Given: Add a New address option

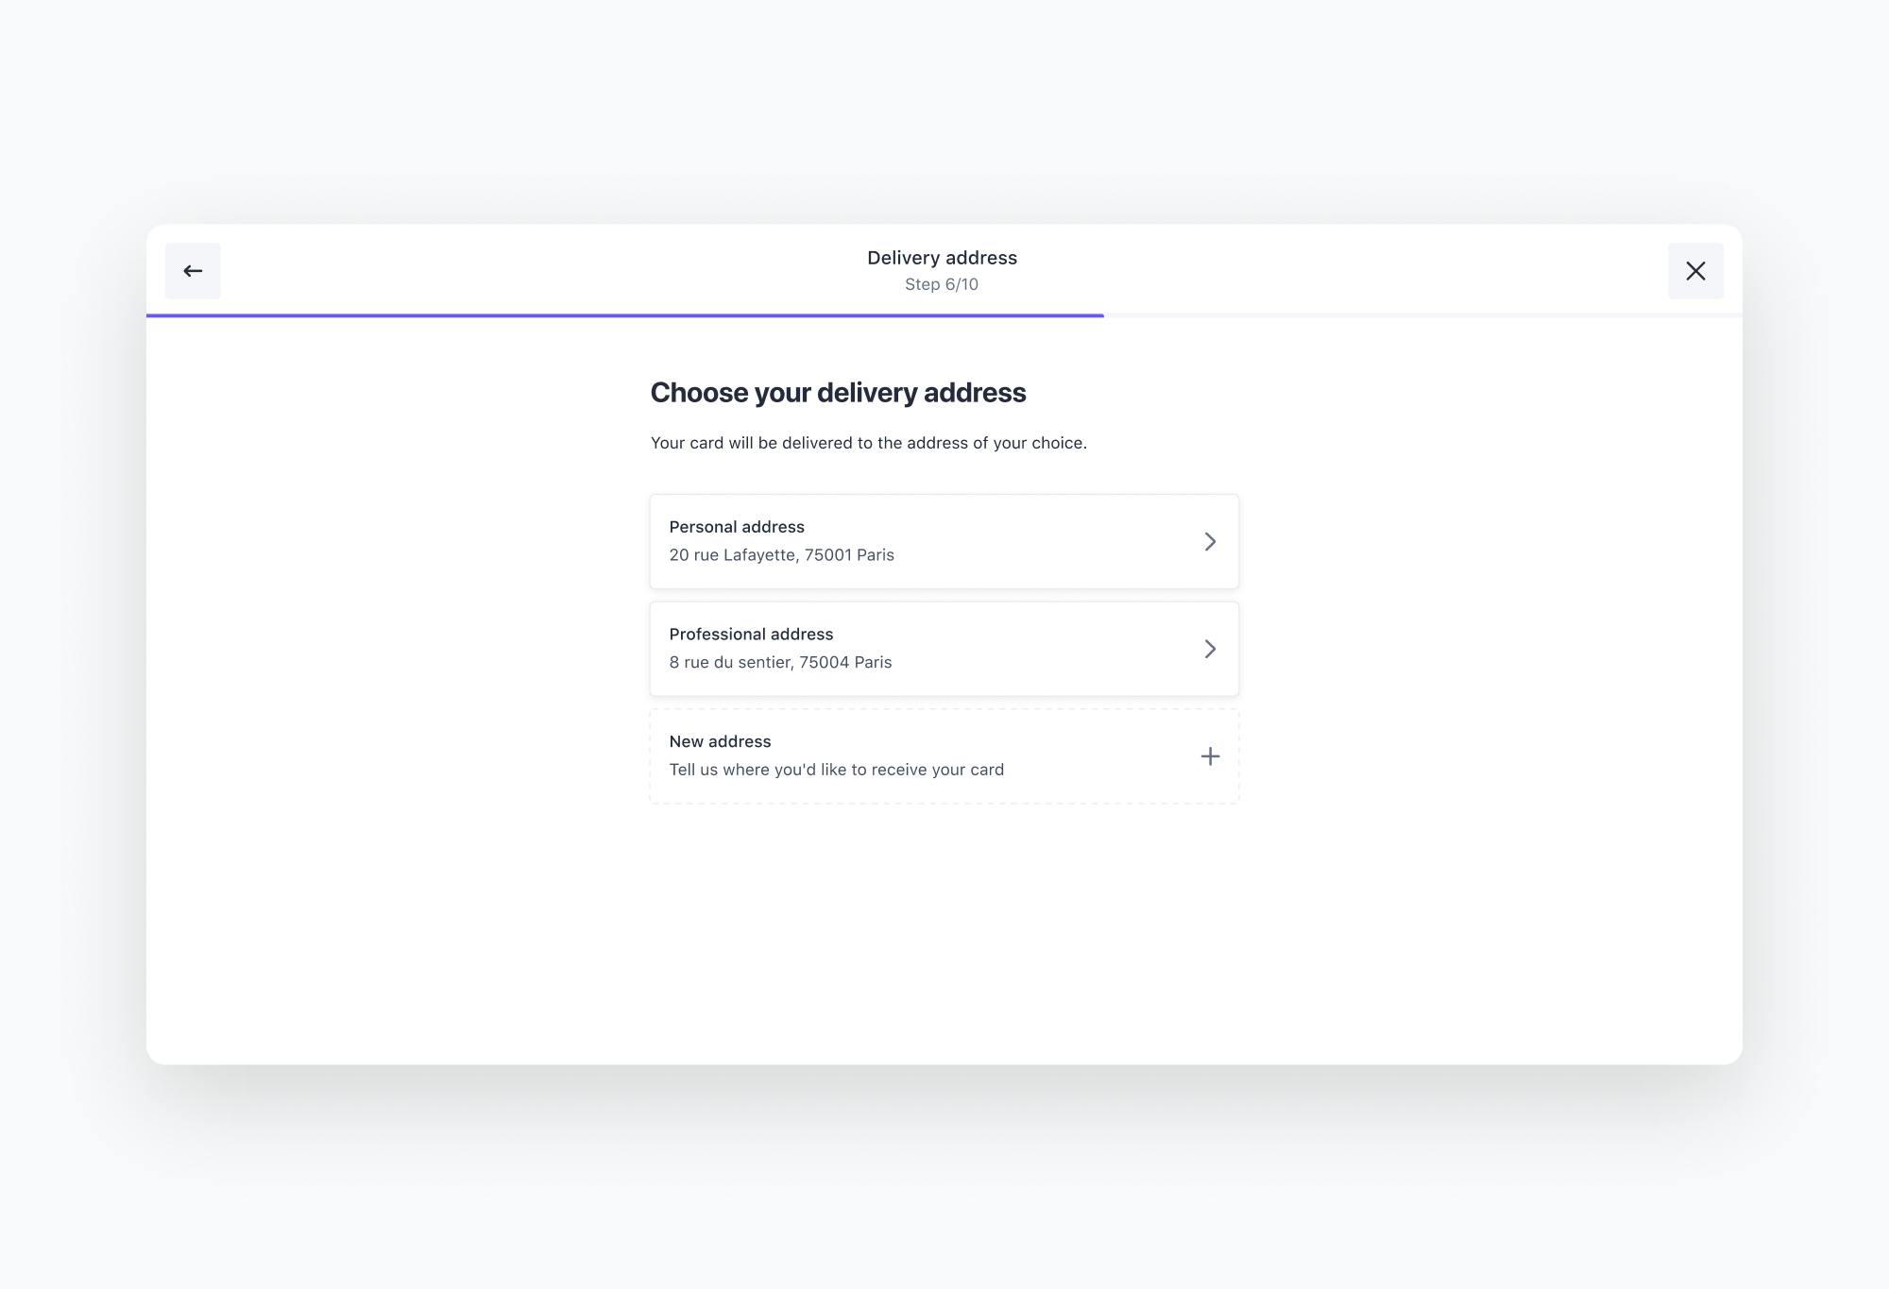Looking at the screenshot, I should click(944, 756).
